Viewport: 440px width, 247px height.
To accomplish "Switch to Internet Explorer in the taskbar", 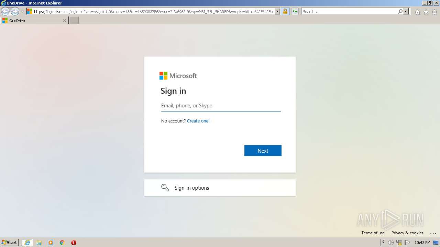I will tap(27, 243).
